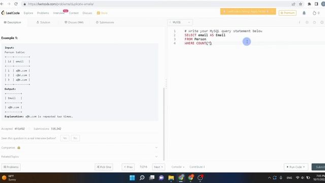Click the Pick One button
The height and width of the screenshot is (183, 325).
click(x=104, y=167)
